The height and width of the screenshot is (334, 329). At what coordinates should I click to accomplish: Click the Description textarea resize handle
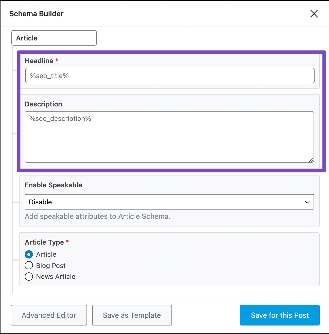311,160
